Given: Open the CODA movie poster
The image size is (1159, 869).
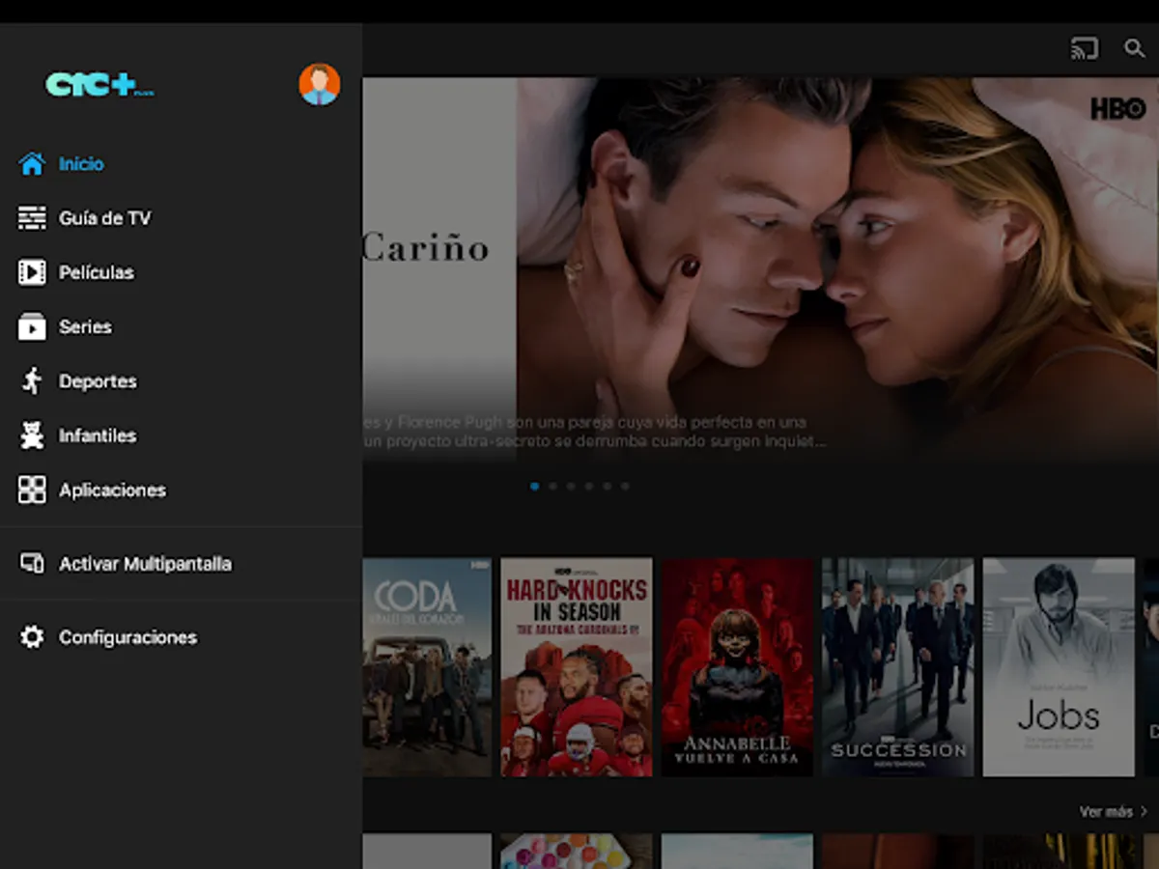Looking at the screenshot, I should tap(427, 667).
